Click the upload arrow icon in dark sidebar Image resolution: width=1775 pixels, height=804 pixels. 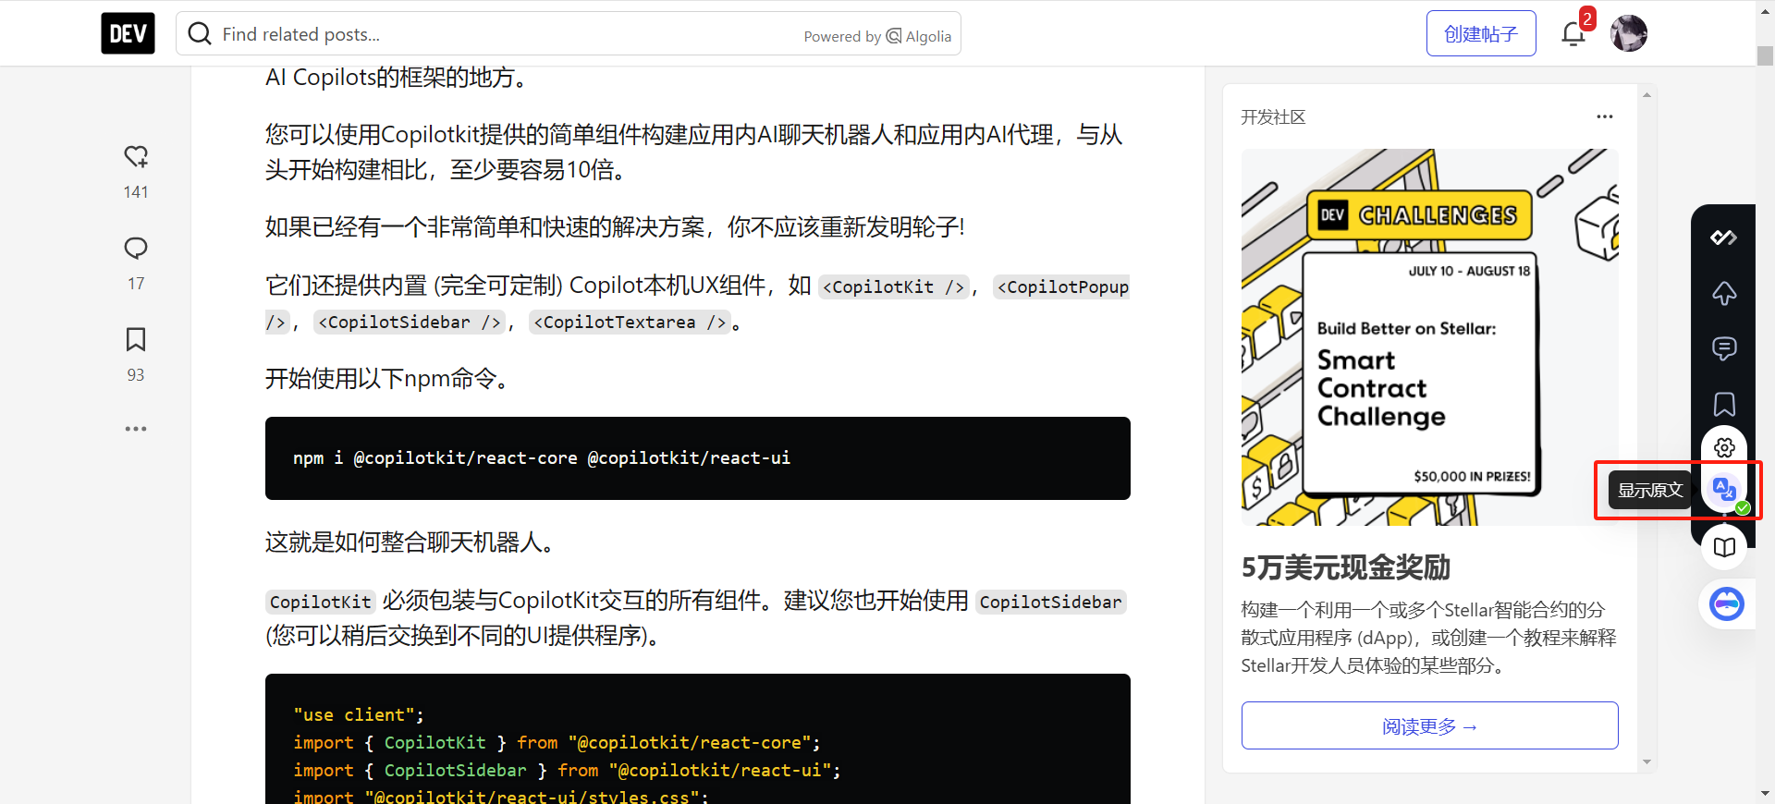pos(1724,293)
